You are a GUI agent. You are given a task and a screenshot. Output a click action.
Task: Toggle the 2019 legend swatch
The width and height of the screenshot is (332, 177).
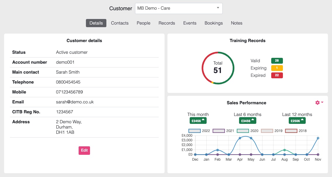tap(267, 131)
